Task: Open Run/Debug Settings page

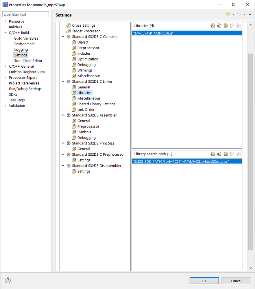Action: click(x=25, y=89)
